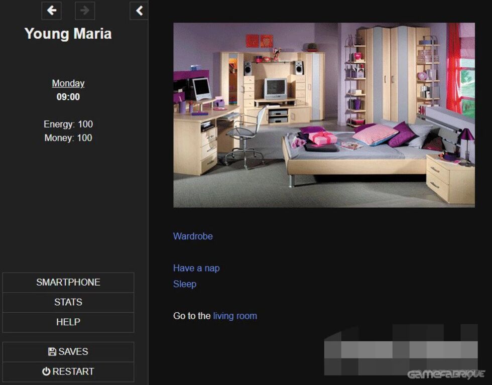The height and width of the screenshot is (385, 492).
Task: Go forward with the right arrow button
Action: click(x=85, y=11)
